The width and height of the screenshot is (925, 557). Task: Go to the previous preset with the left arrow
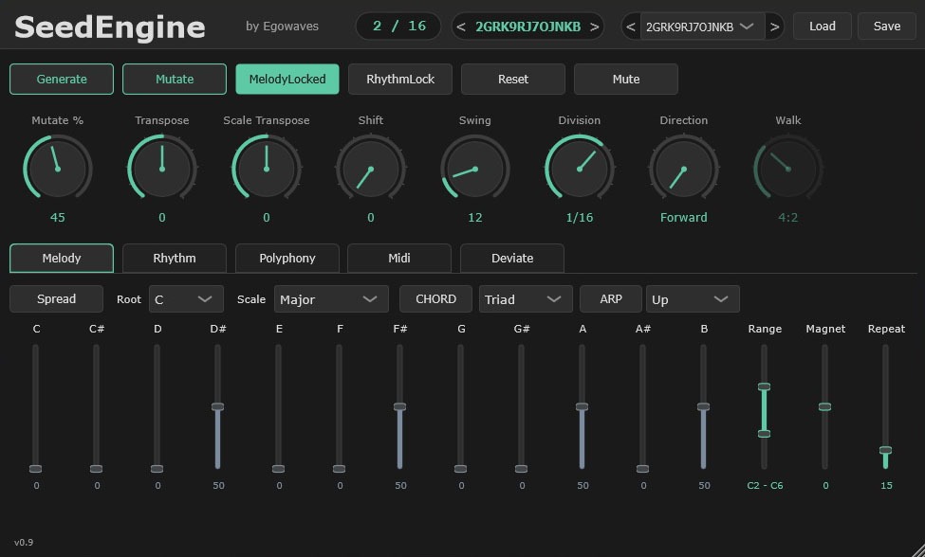point(631,27)
